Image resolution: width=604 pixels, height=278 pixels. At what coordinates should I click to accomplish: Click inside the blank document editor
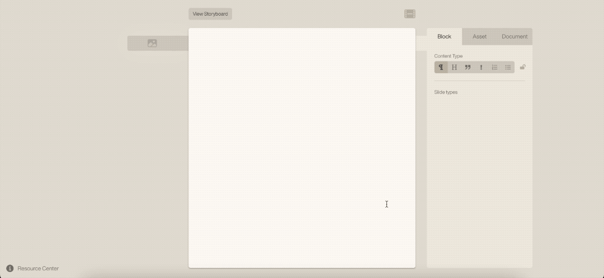point(301,148)
